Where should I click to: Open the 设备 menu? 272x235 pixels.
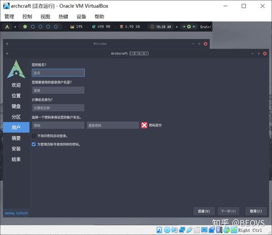[x=81, y=16]
